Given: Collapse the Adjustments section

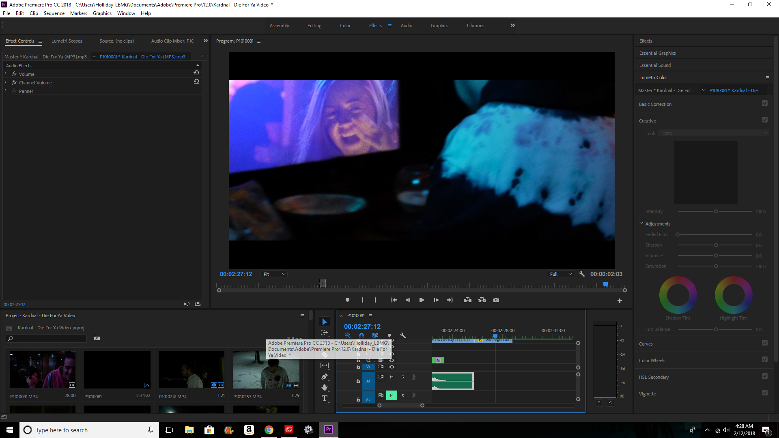Looking at the screenshot, I should tap(641, 223).
